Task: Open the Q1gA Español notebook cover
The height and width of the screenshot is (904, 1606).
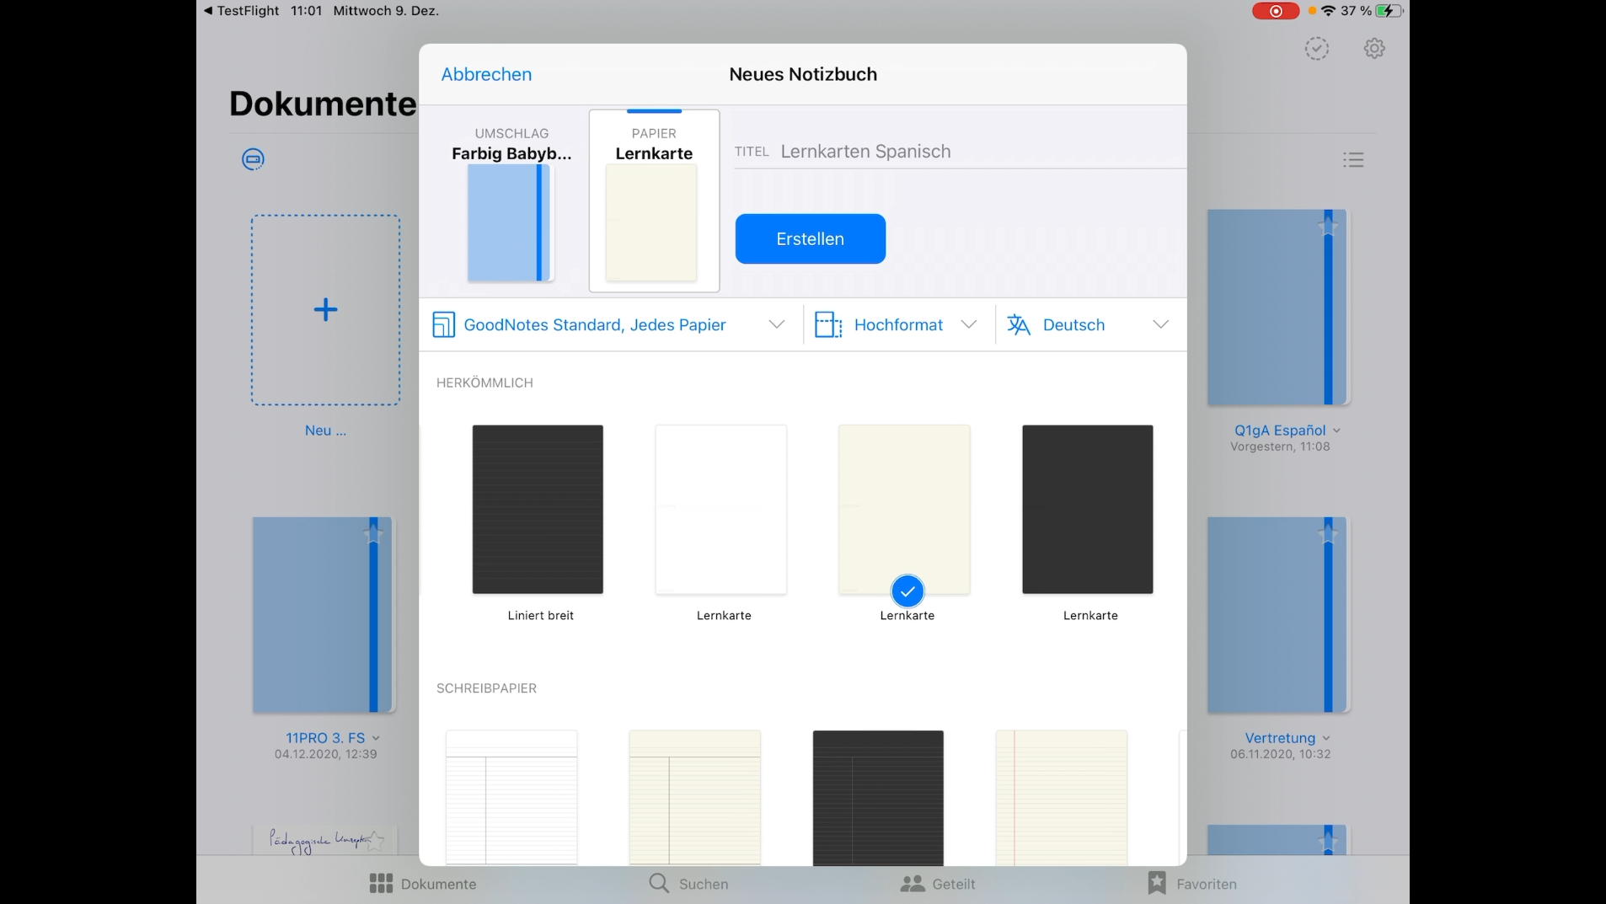Action: pos(1278,308)
